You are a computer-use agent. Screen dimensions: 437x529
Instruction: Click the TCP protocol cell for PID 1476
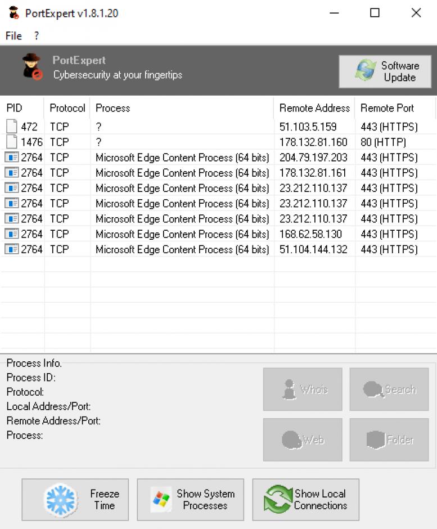pos(60,142)
